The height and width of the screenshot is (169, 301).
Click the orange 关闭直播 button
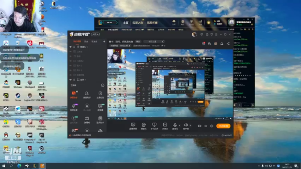tap(223, 126)
